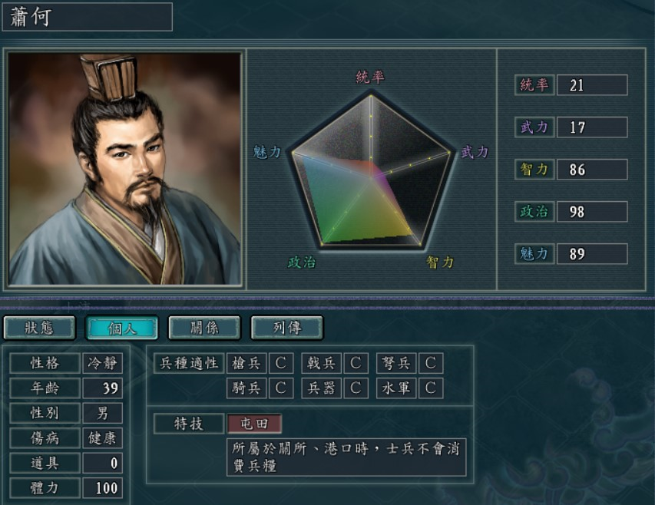Viewport: 655px width, 505px height.
Task: Select the 水軍 aptitude rank C
Action: (431, 388)
